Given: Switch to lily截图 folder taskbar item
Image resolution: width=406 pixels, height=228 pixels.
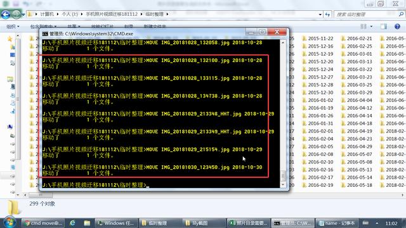Looking at the screenshot, I should [x=204, y=223].
